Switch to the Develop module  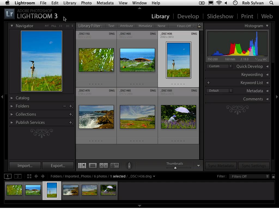pos(188,16)
